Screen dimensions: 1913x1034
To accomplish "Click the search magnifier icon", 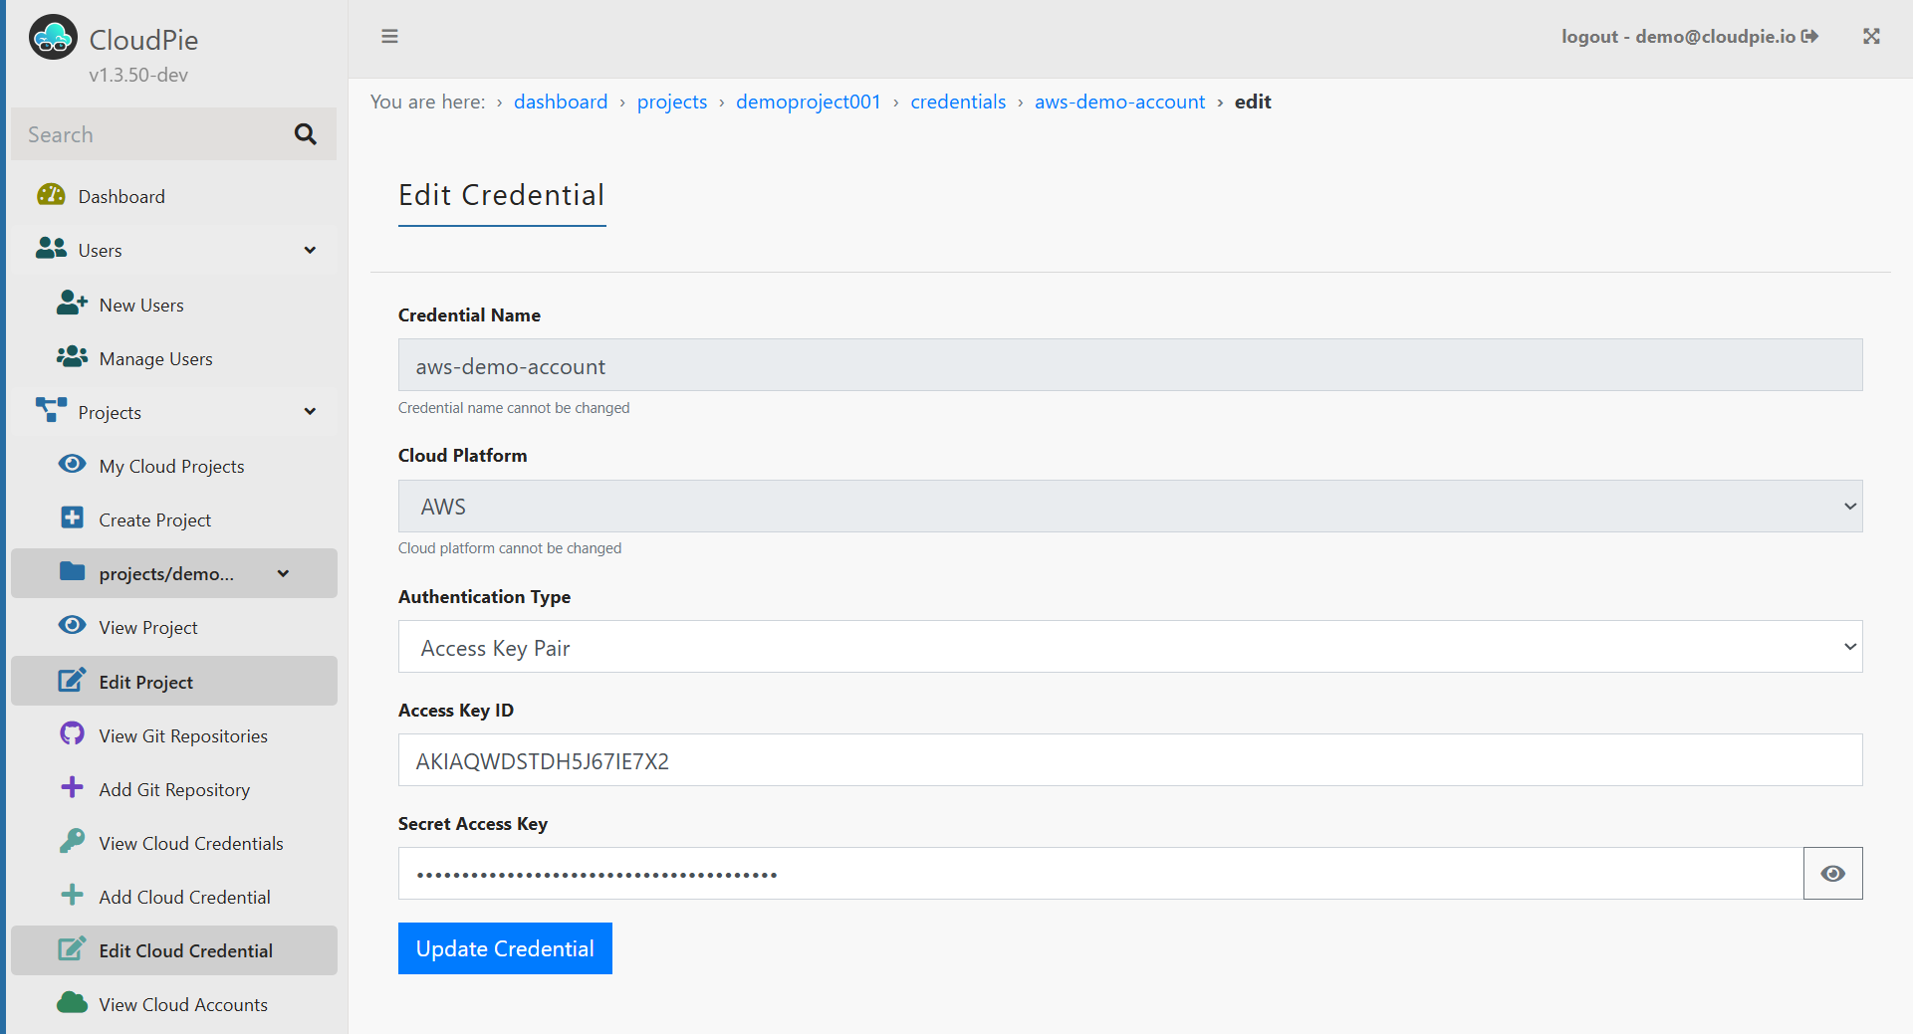I will point(306,134).
